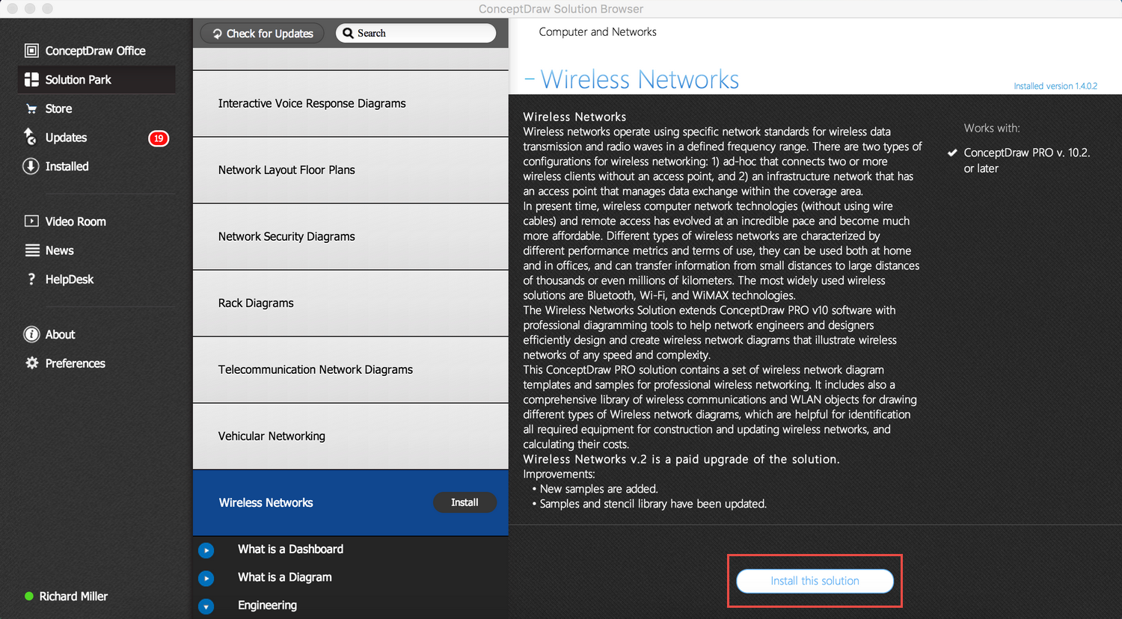Open the News label in sidebar
The image size is (1122, 619).
59,250
